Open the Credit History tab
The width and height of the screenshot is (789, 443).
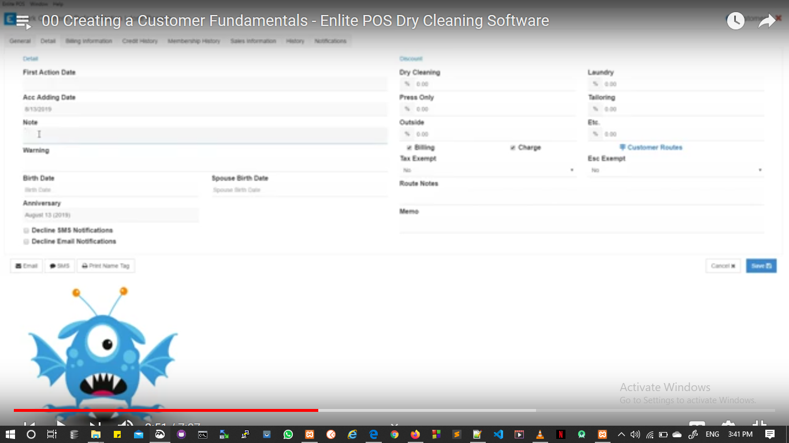(140, 42)
